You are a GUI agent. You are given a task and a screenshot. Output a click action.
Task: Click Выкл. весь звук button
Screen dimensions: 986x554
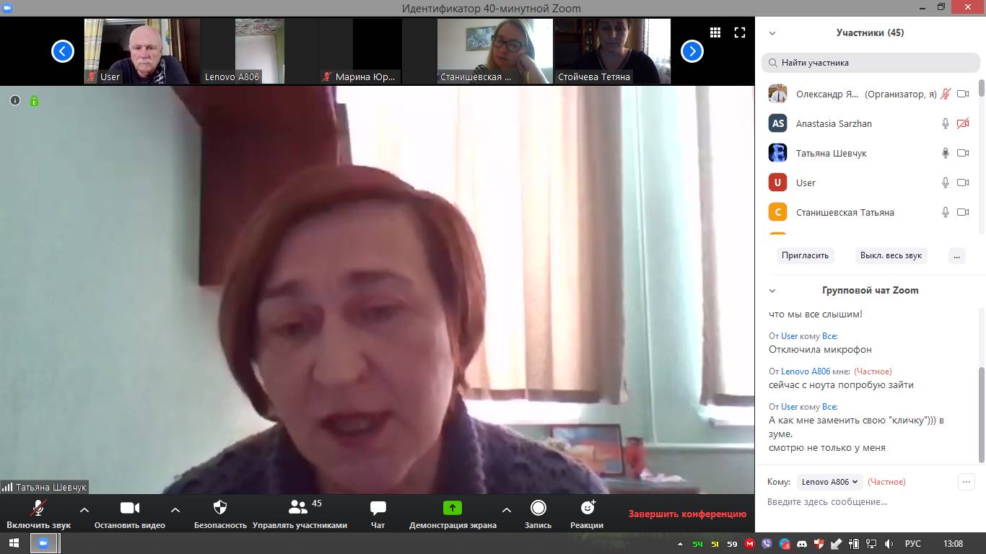pyautogui.click(x=891, y=255)
